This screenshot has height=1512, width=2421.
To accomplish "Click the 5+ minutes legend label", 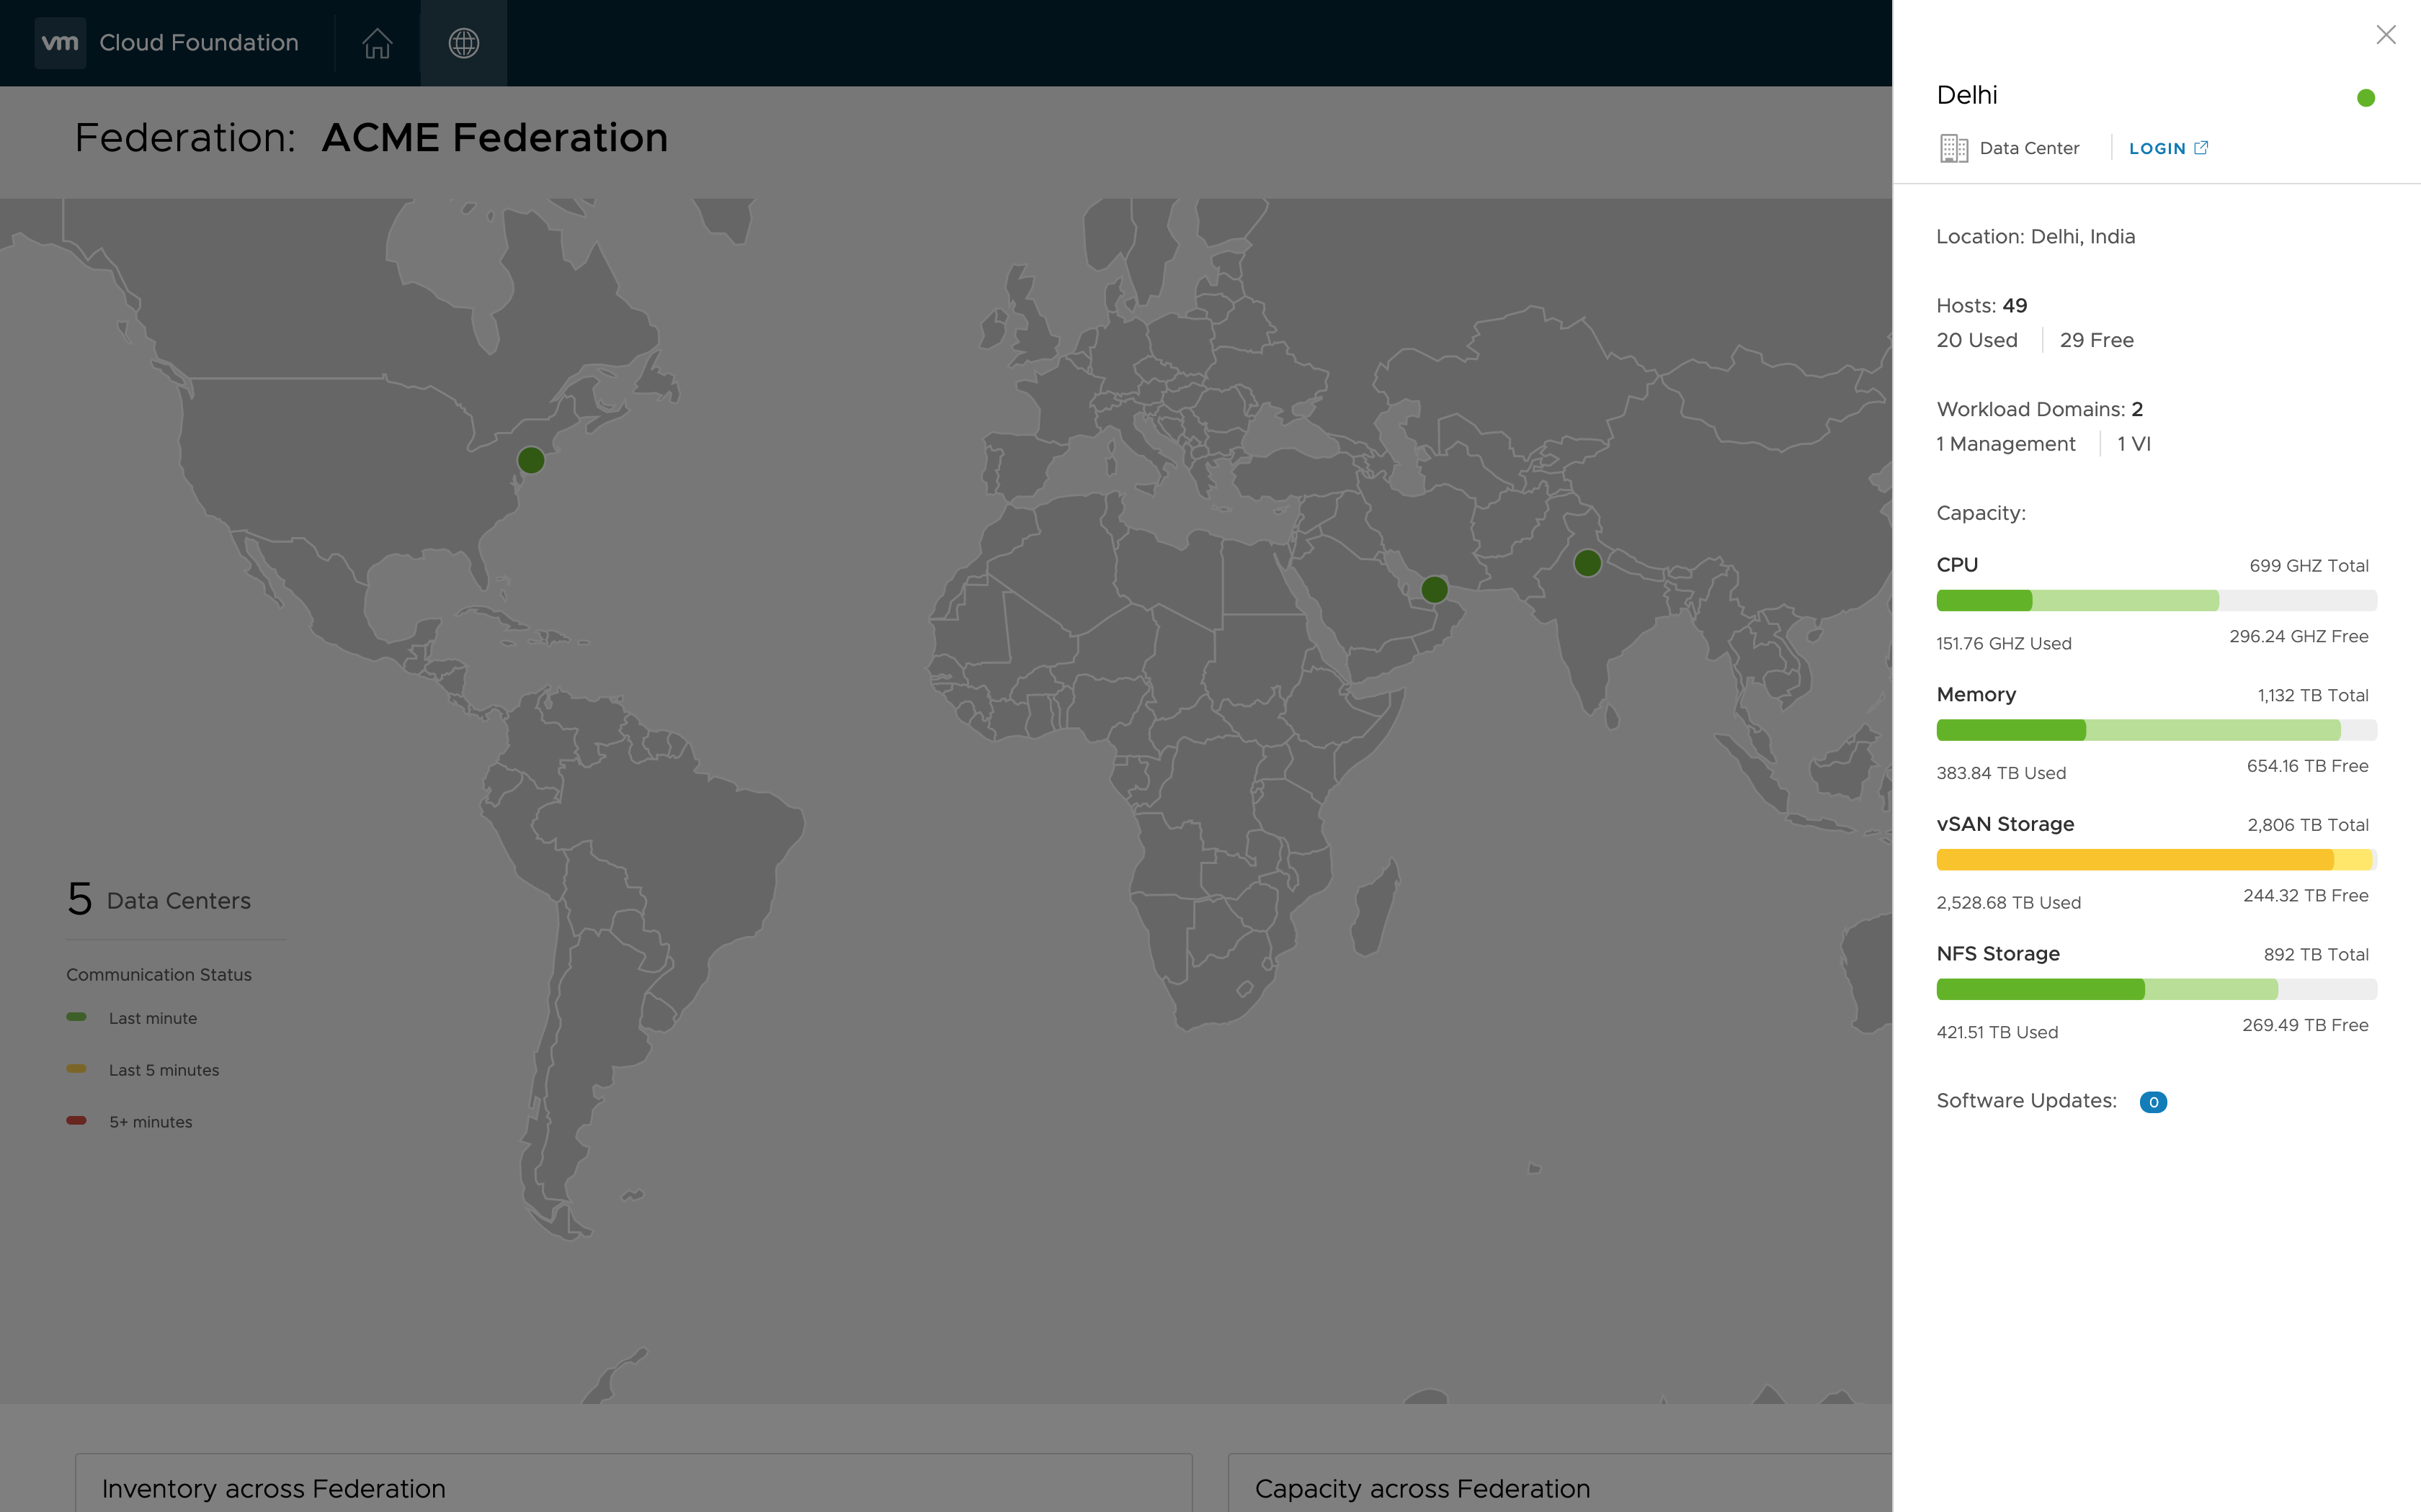I will click(x=151, y=1122).
